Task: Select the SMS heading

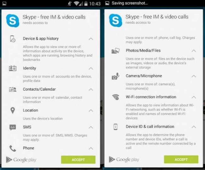Action: [x=27, y=127]
